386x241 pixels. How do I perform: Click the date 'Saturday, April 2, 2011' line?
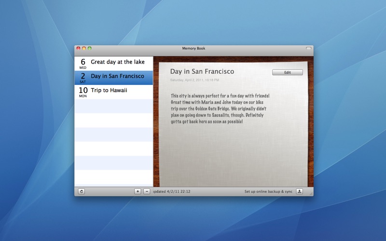194,80
